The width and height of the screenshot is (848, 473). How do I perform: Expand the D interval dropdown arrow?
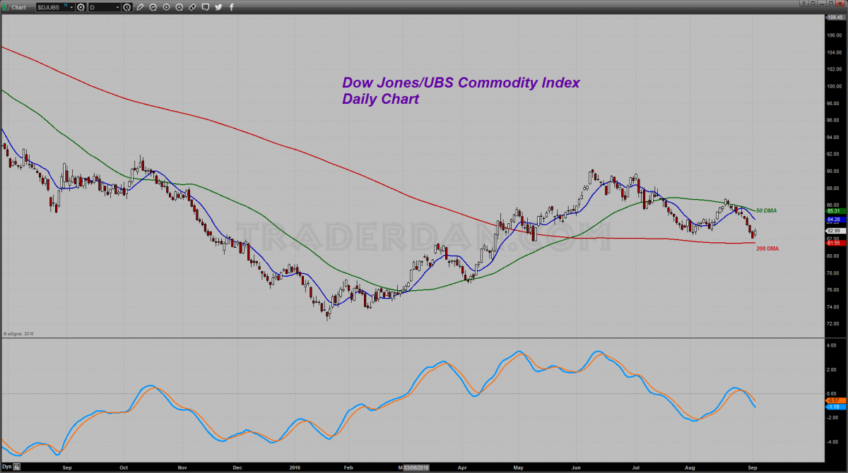click(x=117, y=7)
